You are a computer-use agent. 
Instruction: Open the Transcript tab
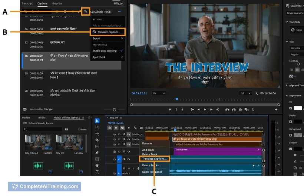(27, 3)
